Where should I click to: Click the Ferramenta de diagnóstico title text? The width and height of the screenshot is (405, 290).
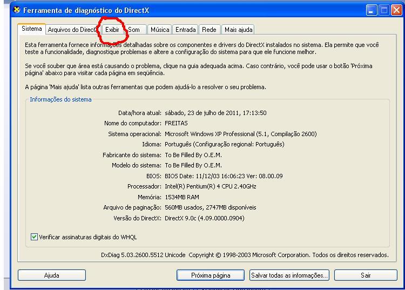tap(86, 10)
